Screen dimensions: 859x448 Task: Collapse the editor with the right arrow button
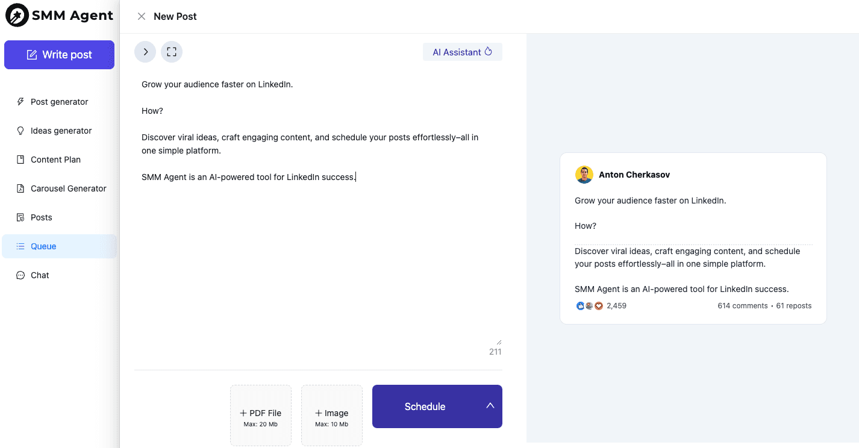(x=145, y=52)
